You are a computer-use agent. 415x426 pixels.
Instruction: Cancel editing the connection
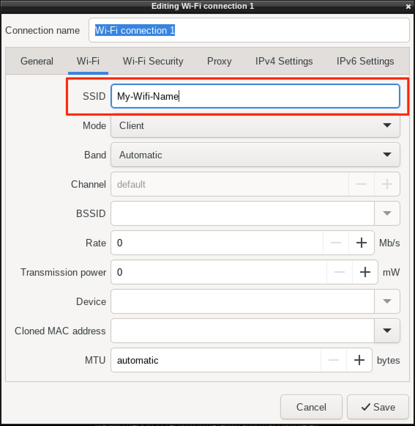click(311, 407)
